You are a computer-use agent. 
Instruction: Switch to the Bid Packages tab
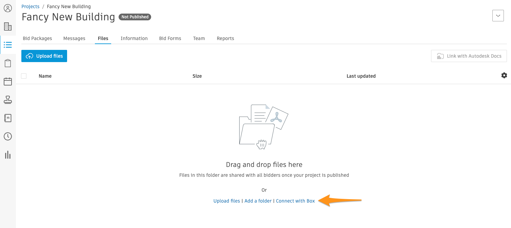pyautogui.click(x=37, y=38)
